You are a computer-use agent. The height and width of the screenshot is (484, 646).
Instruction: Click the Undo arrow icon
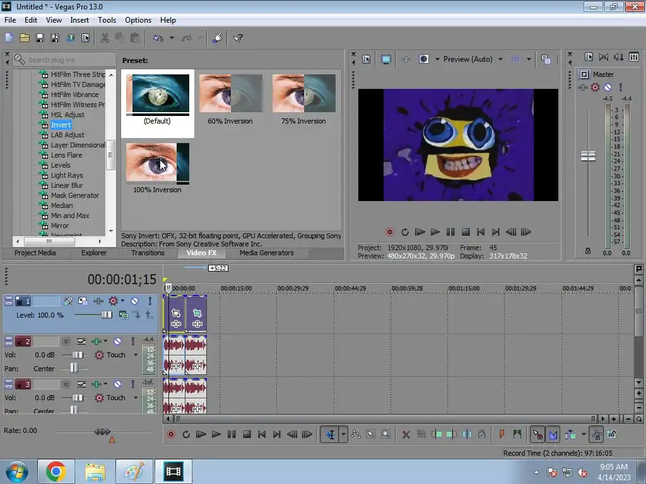coord(158,38)
